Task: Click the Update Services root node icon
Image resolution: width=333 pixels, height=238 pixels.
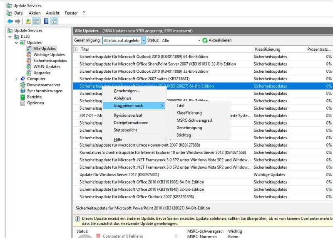Action: pos(10,30)
